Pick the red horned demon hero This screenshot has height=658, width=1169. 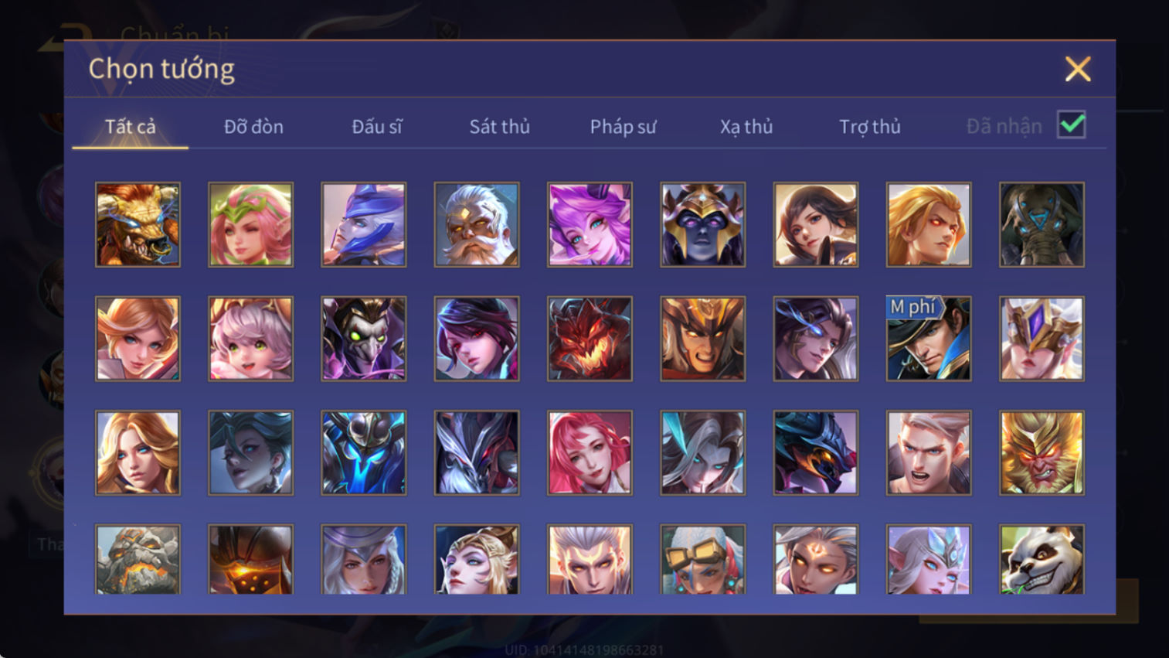point(590,339)
